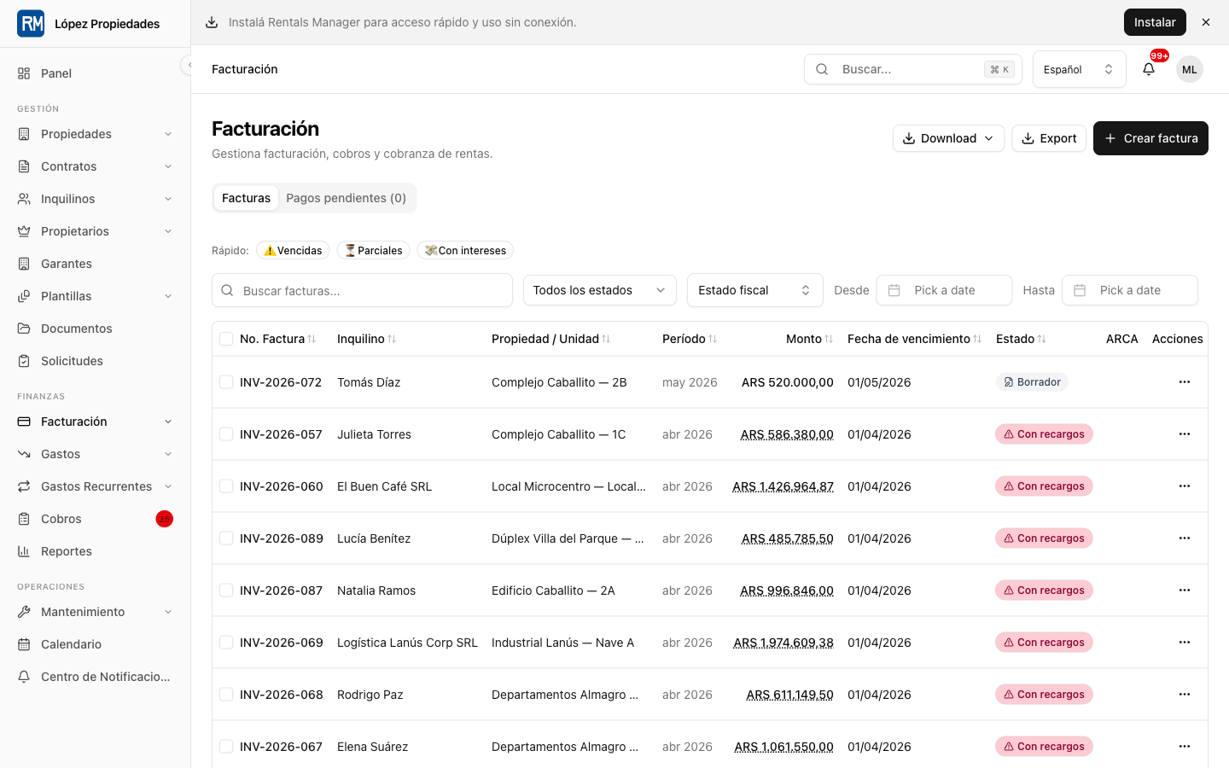1229x768 pixels.
Task: Open Facturación in sidebar
Action: [95, 422]
